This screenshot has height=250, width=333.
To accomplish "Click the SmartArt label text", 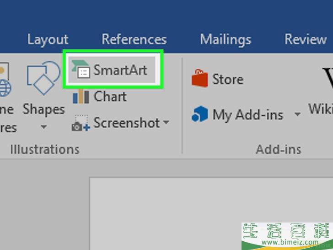I will click(x=120, y=70).
